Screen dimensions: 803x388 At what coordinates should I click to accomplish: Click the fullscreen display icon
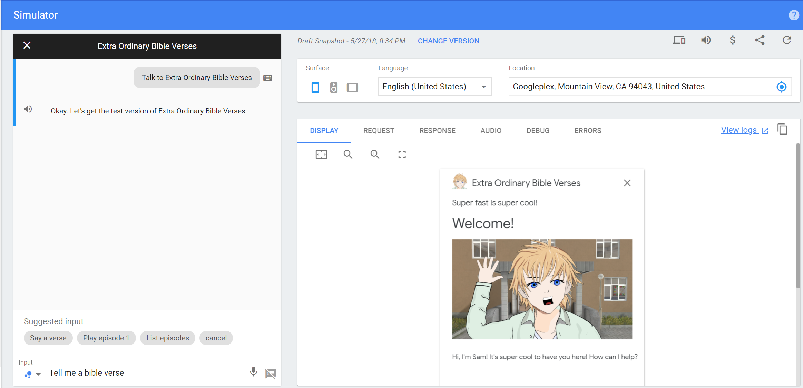[x=402, y=155]
